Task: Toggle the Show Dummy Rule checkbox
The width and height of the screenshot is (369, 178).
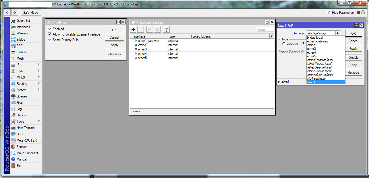Action: [x=49, y=40]
